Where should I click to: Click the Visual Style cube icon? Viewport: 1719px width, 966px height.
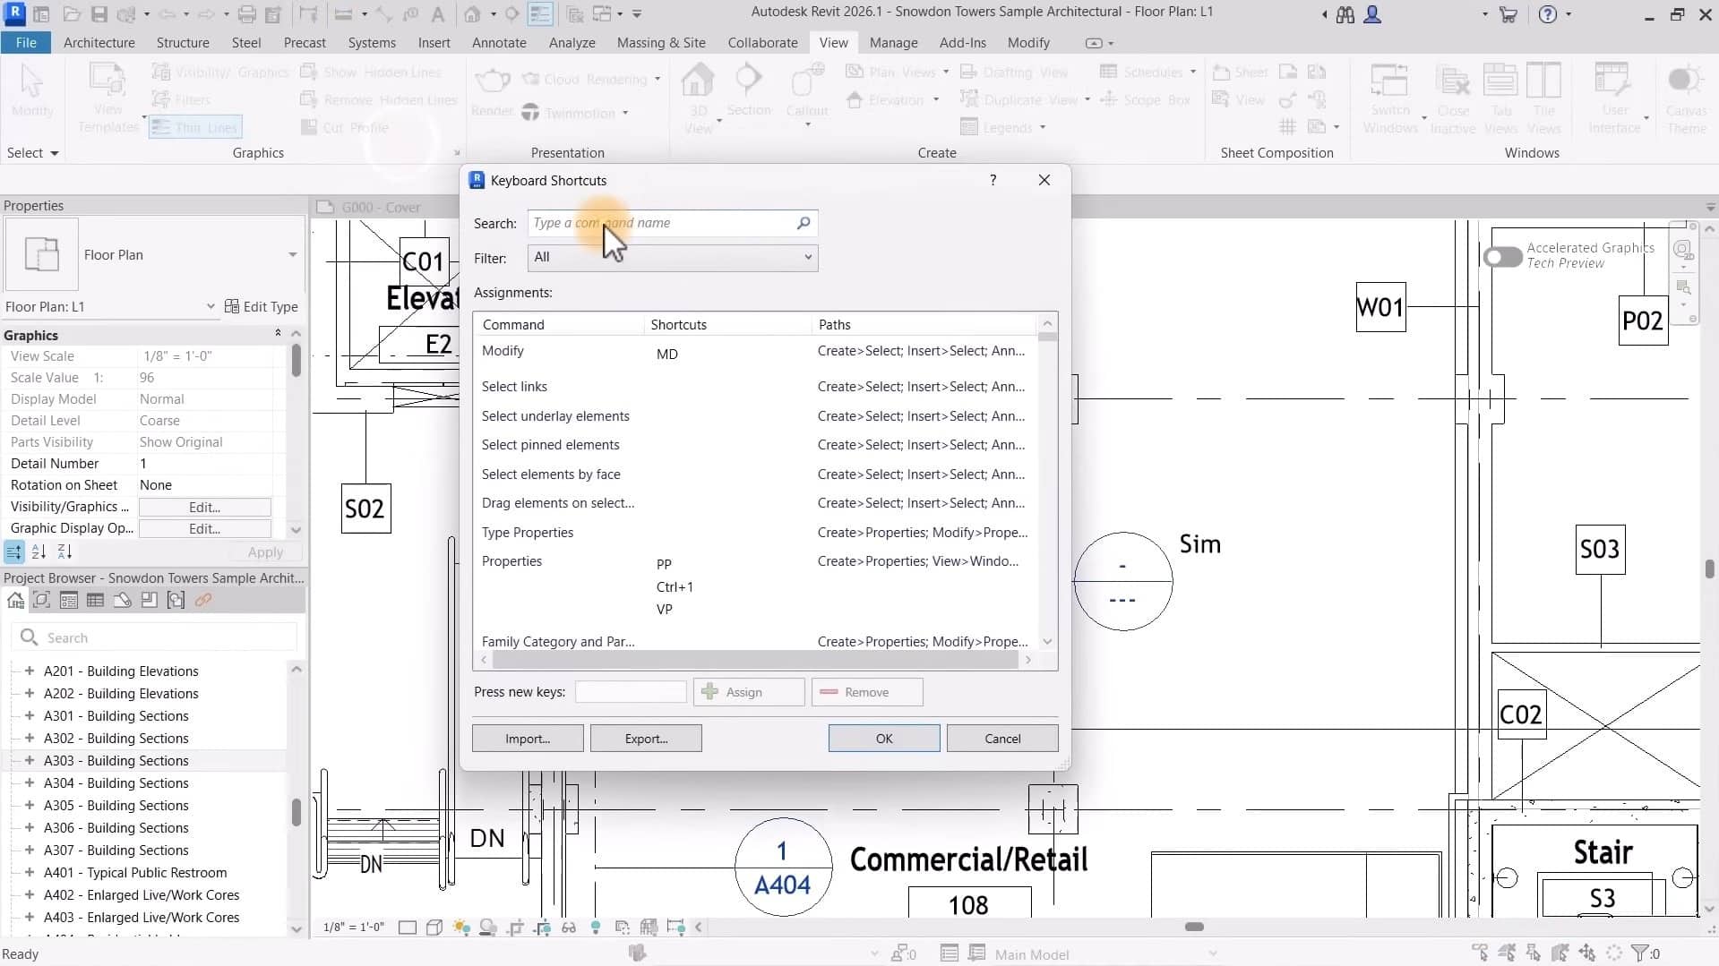pos(434,928)
